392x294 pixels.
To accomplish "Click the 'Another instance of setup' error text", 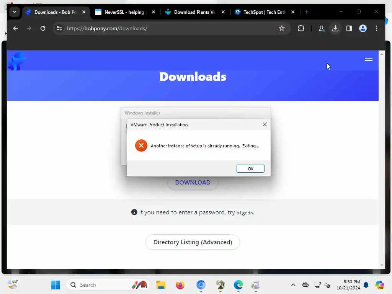I will click(205, 146).
